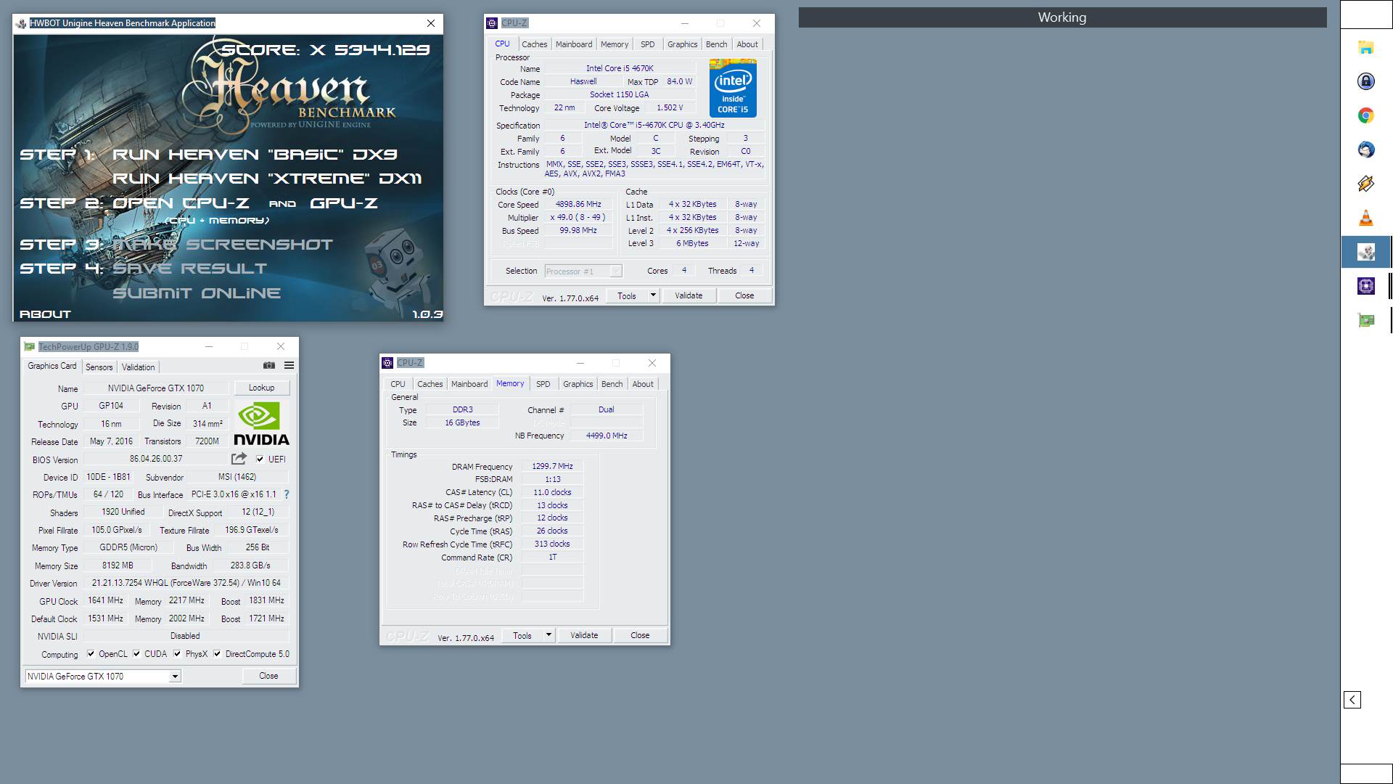Click the Core Speed value 4898.86 MHz

pyautogui.click(x=578, y=205)
